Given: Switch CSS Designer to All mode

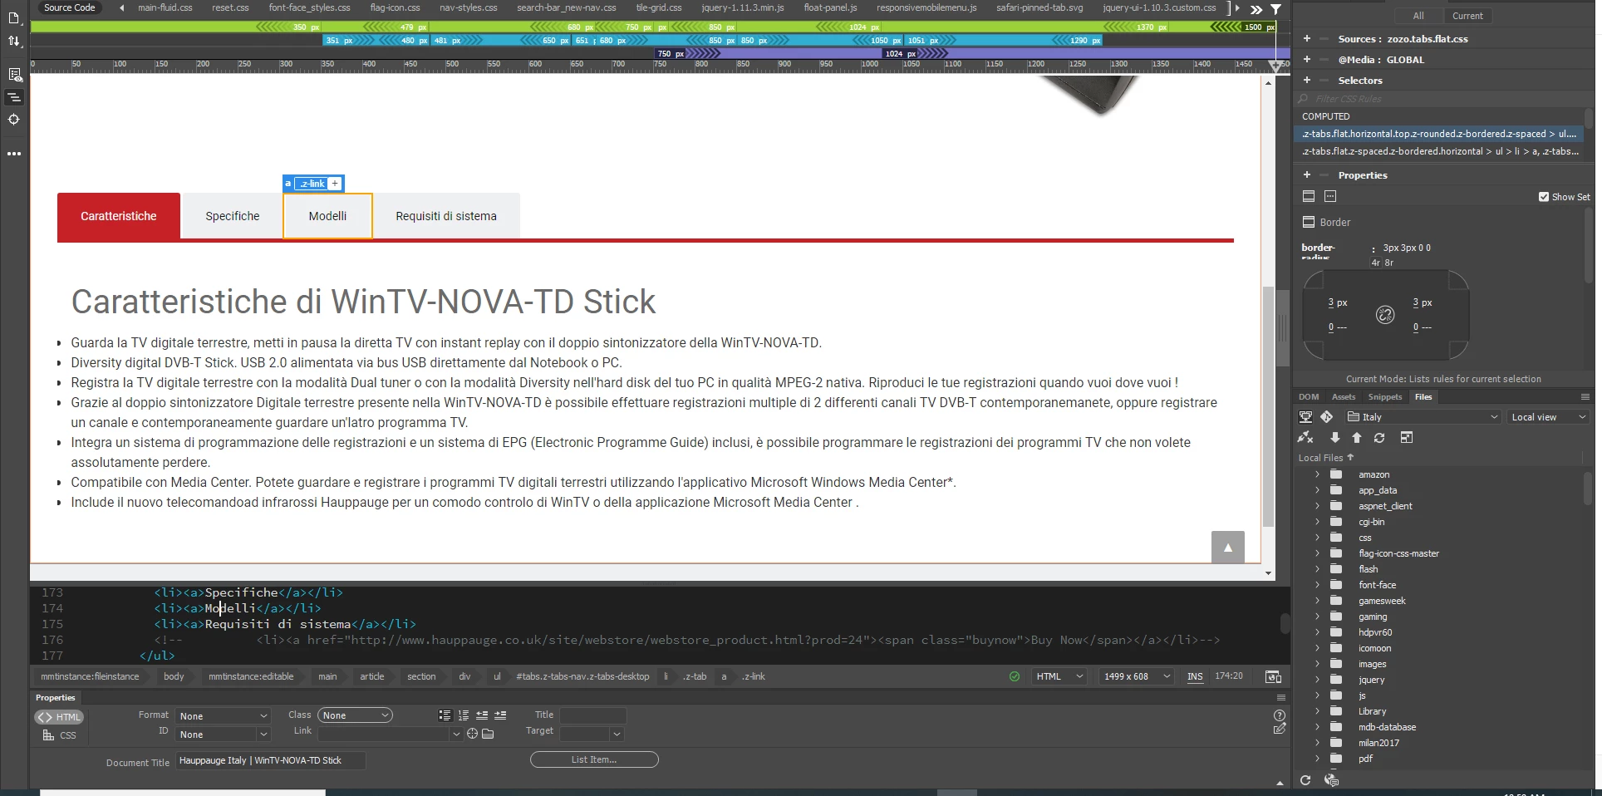Looking at the screenshot, I should pos(1418,16).
